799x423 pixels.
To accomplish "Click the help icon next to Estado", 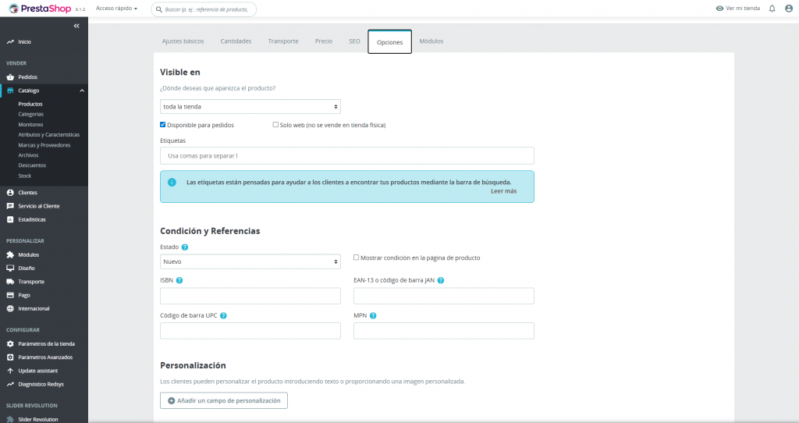I will (185, 247).
